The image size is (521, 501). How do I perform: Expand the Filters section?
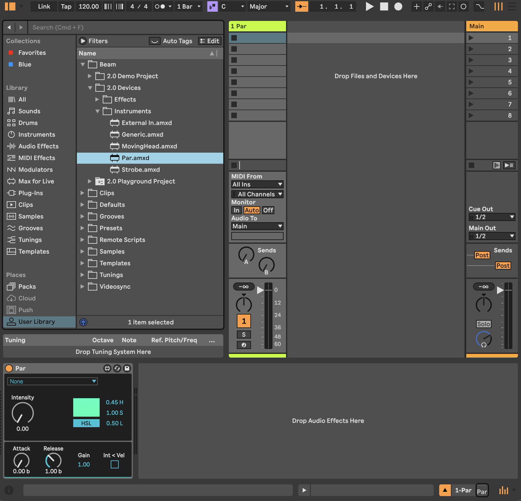tap(83, 41)
